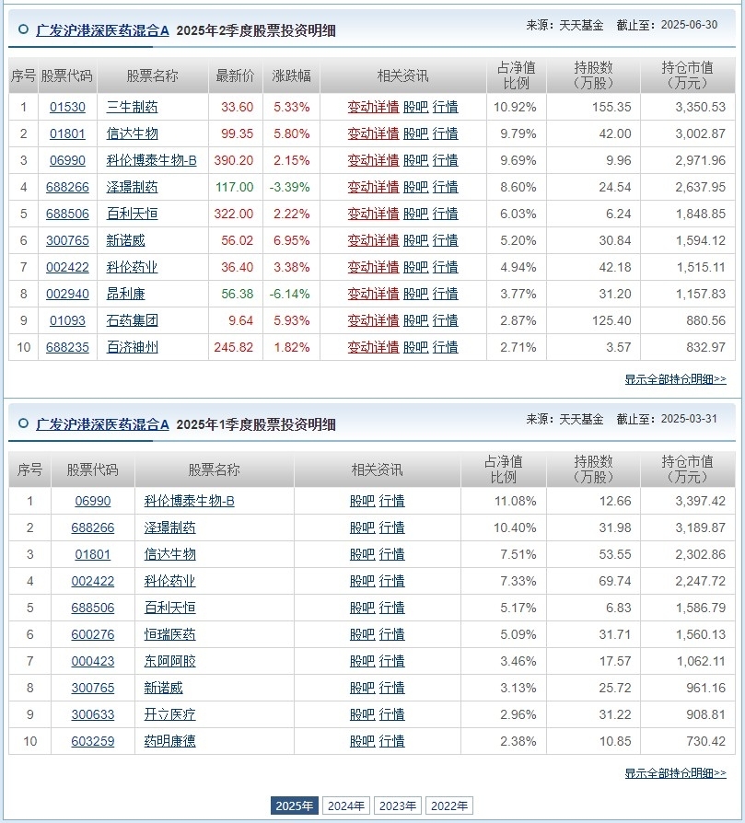Open stock code 300633 link
Image resolution: width=745 pixels, height=823 pixels.
point(92,715)
